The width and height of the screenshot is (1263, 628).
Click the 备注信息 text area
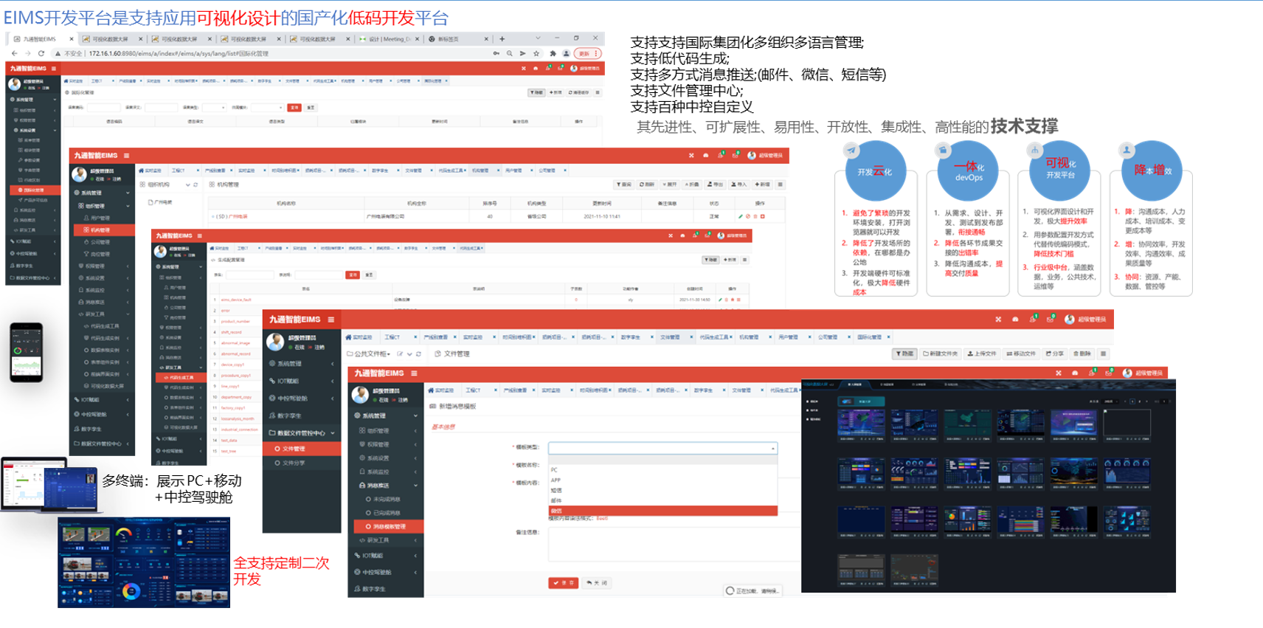[674, 545]
